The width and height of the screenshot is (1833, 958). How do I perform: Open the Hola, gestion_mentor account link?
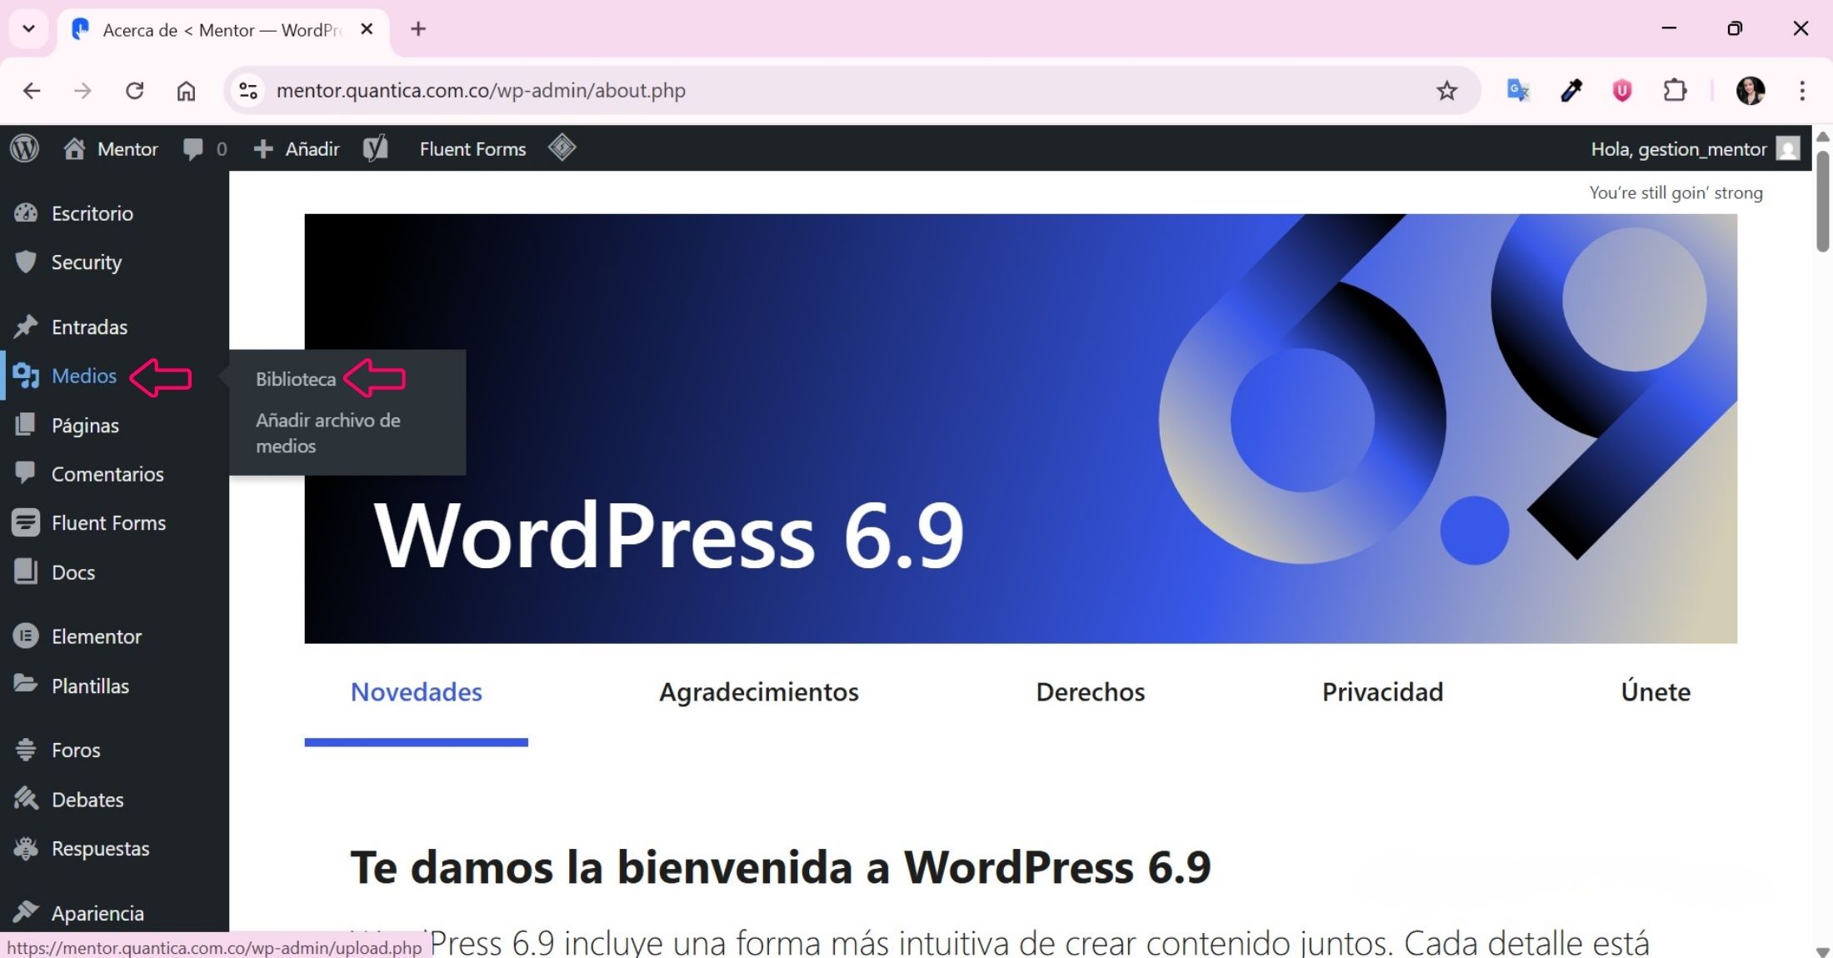(x=1678, y=149)
